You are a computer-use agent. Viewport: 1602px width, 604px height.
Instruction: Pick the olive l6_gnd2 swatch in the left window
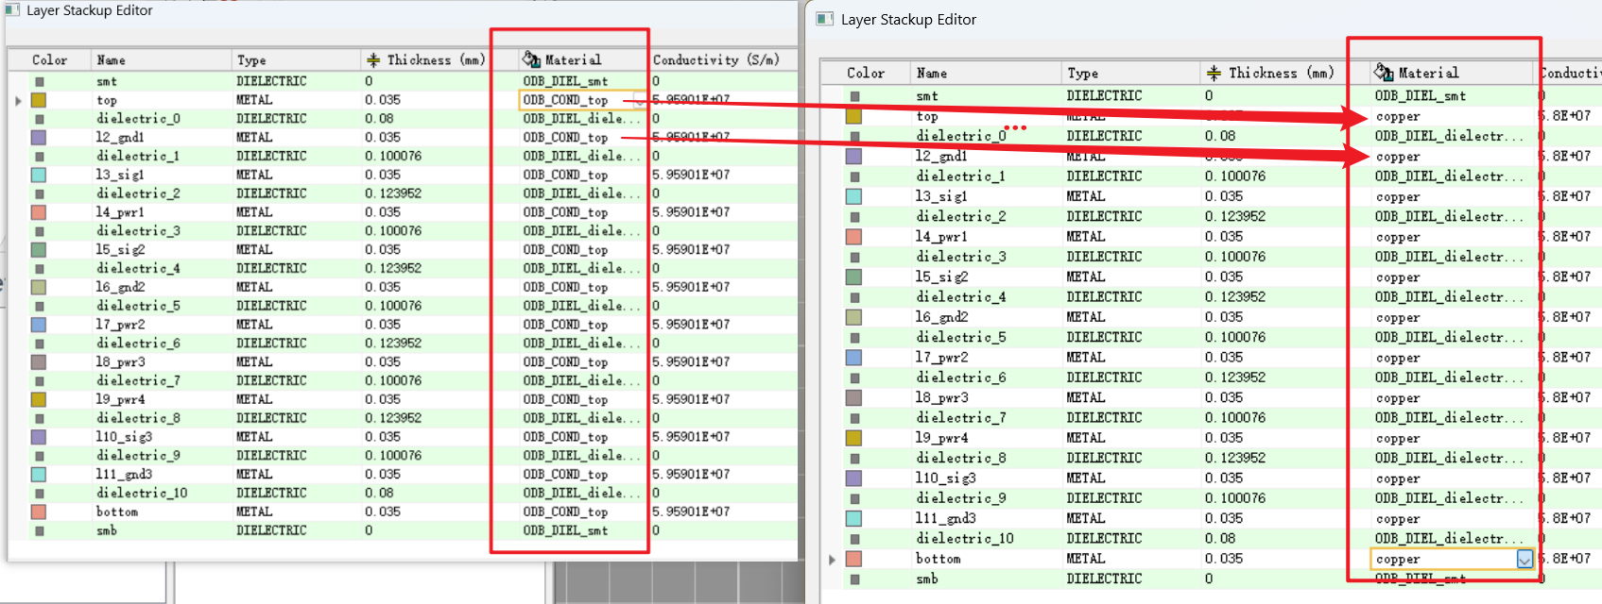point(39,287)
